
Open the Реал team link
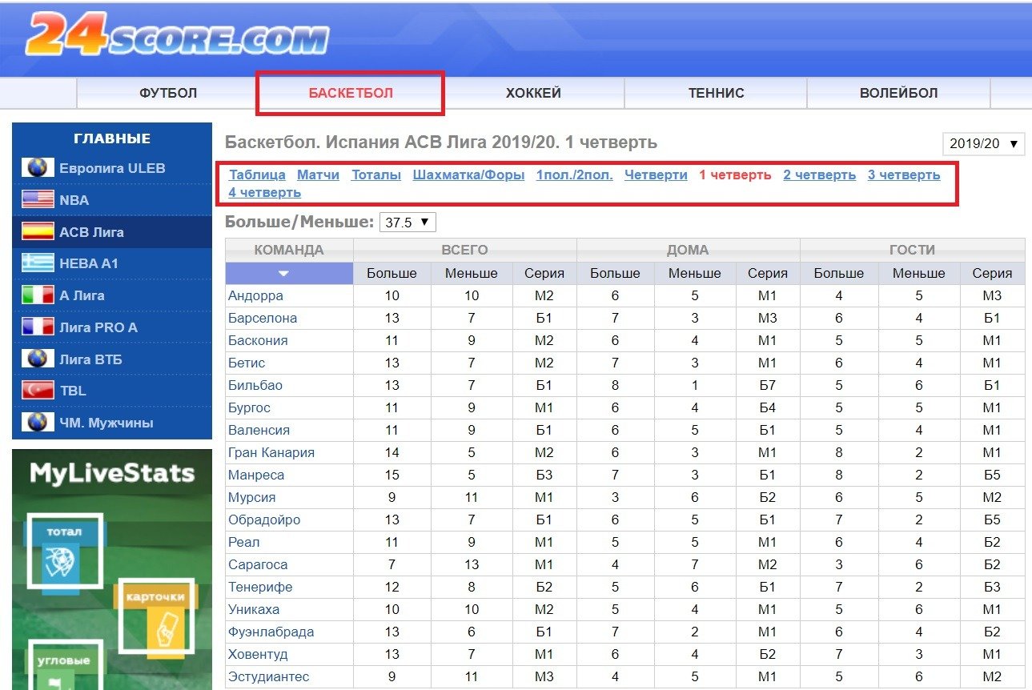click(244, 542)
